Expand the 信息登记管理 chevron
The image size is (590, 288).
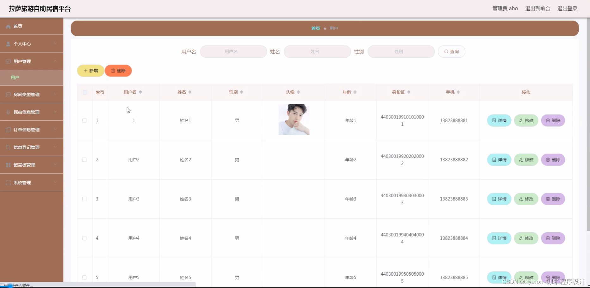[x=55, y=147]
